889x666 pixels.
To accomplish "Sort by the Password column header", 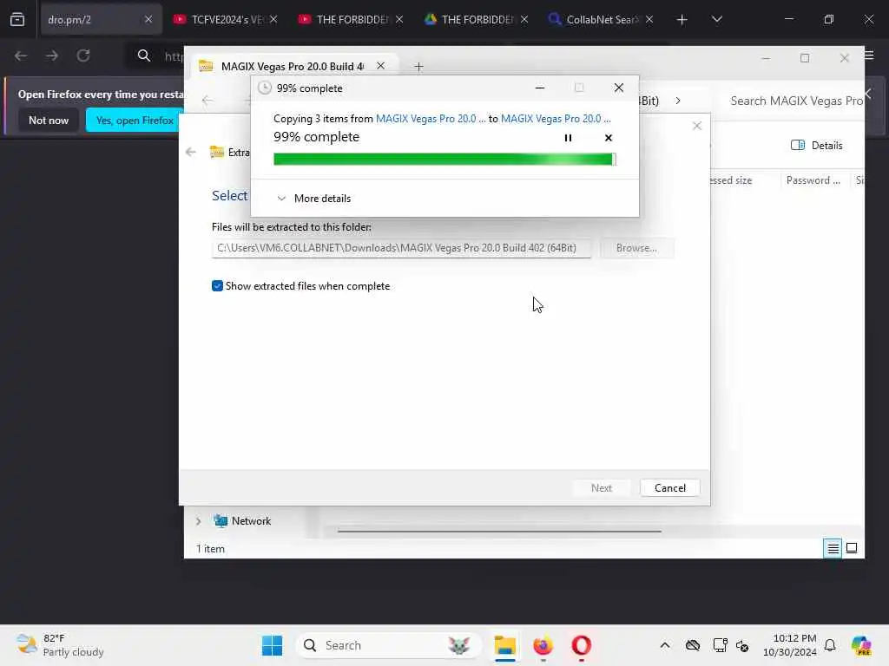I will (x=813, y=180).
